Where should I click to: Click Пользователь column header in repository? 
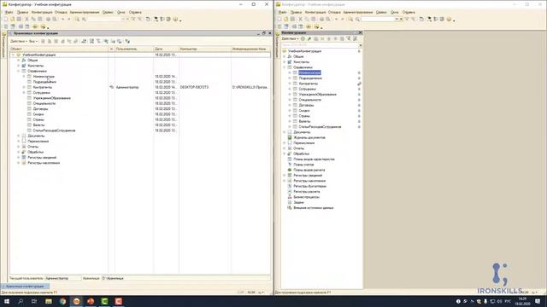click(133, 49)
